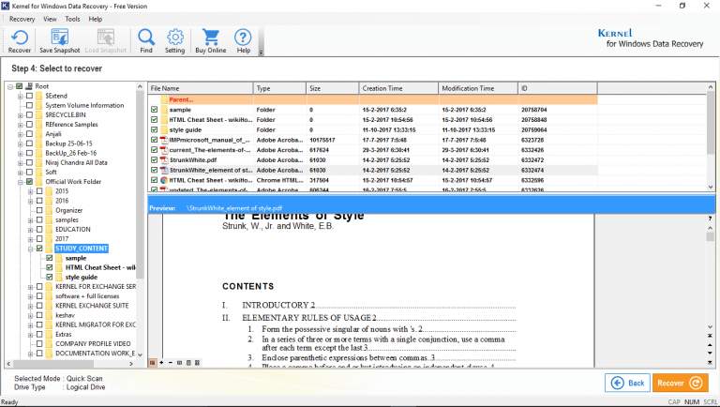Click the StrunkWhite.pdf file icon
The height and width of the screenshot is (407, 720).
tap(164, 160)
